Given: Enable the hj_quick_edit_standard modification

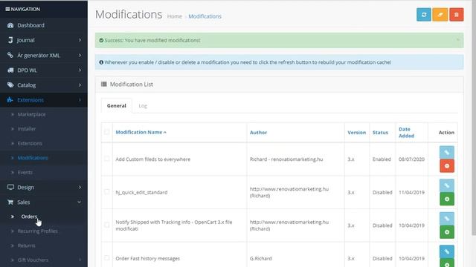Looking at the screenshot, I should pyautogui.click(x=447, y=199).
